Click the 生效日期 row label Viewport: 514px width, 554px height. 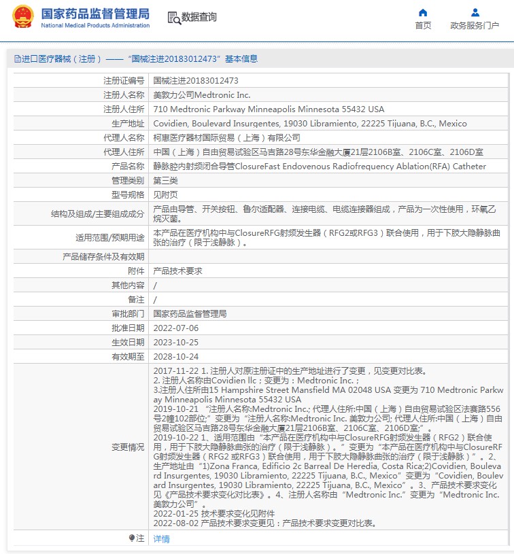click(x=128, y=343)
